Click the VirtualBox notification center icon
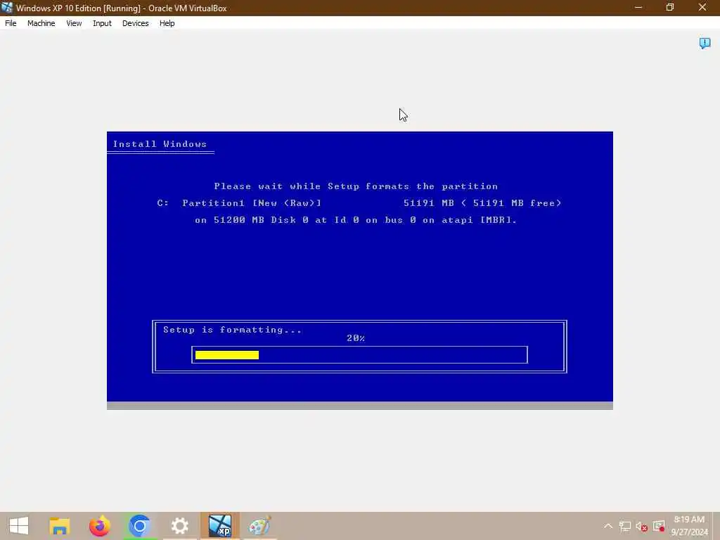The height and width of the screenshot is (540, 720). click(x=705, y=43)
